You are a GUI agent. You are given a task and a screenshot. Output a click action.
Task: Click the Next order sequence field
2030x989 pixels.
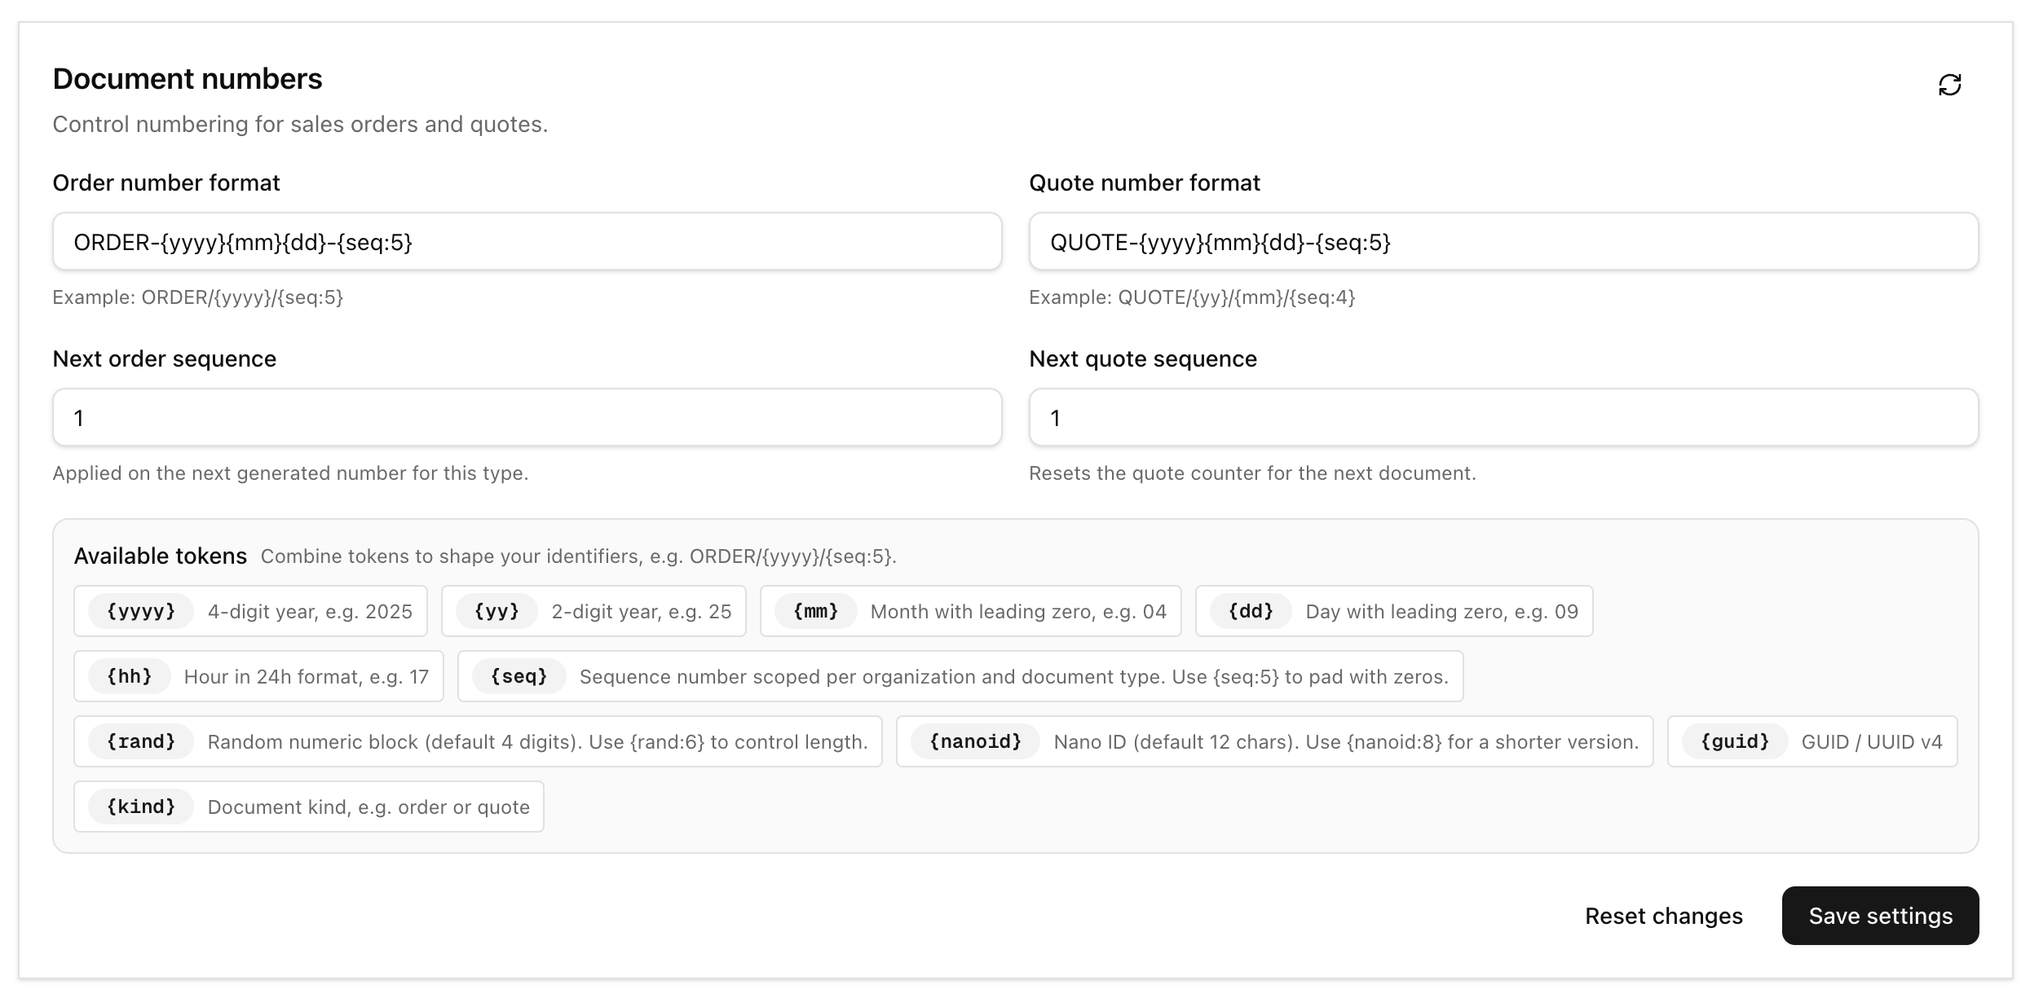pyautogui.click(x=527, y=418)
